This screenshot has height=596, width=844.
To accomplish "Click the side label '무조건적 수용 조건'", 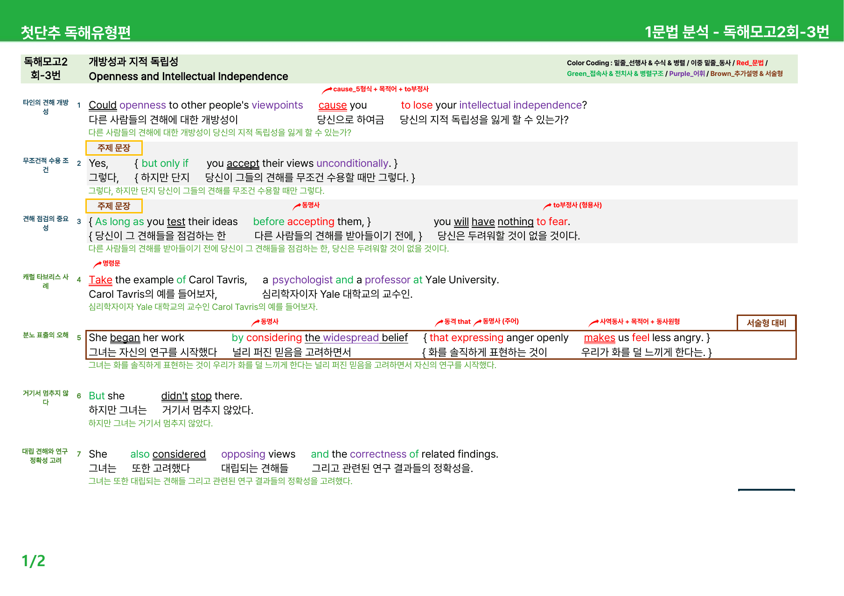I will pyautogui.click(x=46, y=165).
